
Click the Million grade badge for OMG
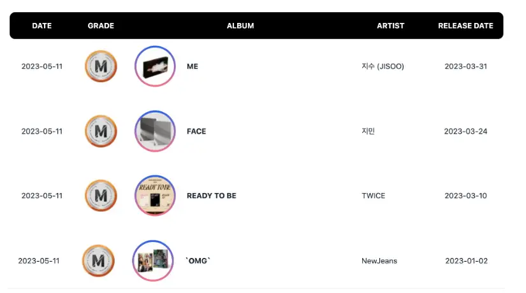[x=98, y=261]
